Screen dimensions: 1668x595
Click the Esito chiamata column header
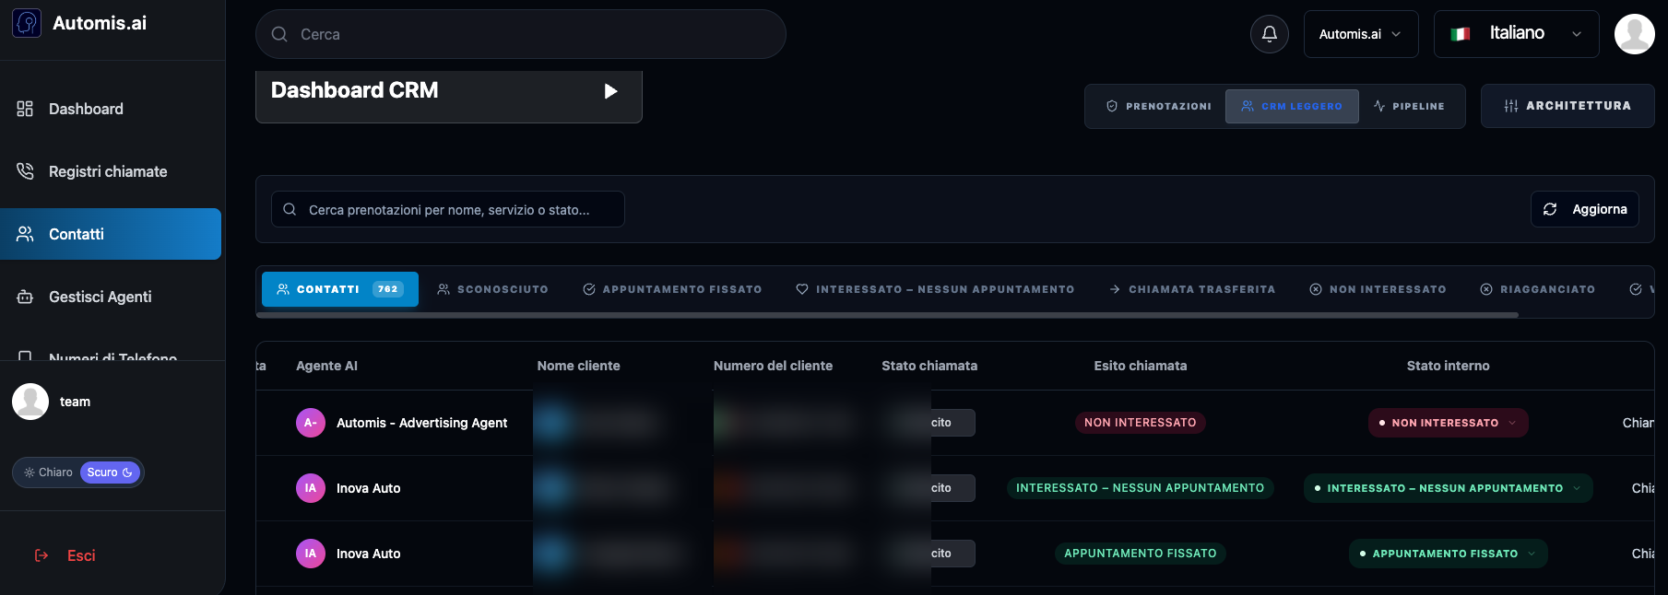(x=1141, y=366)
